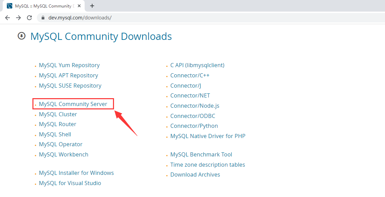385x197 pixels.
Task: Open MySQL Shell link
Action: tap(55, 134)
